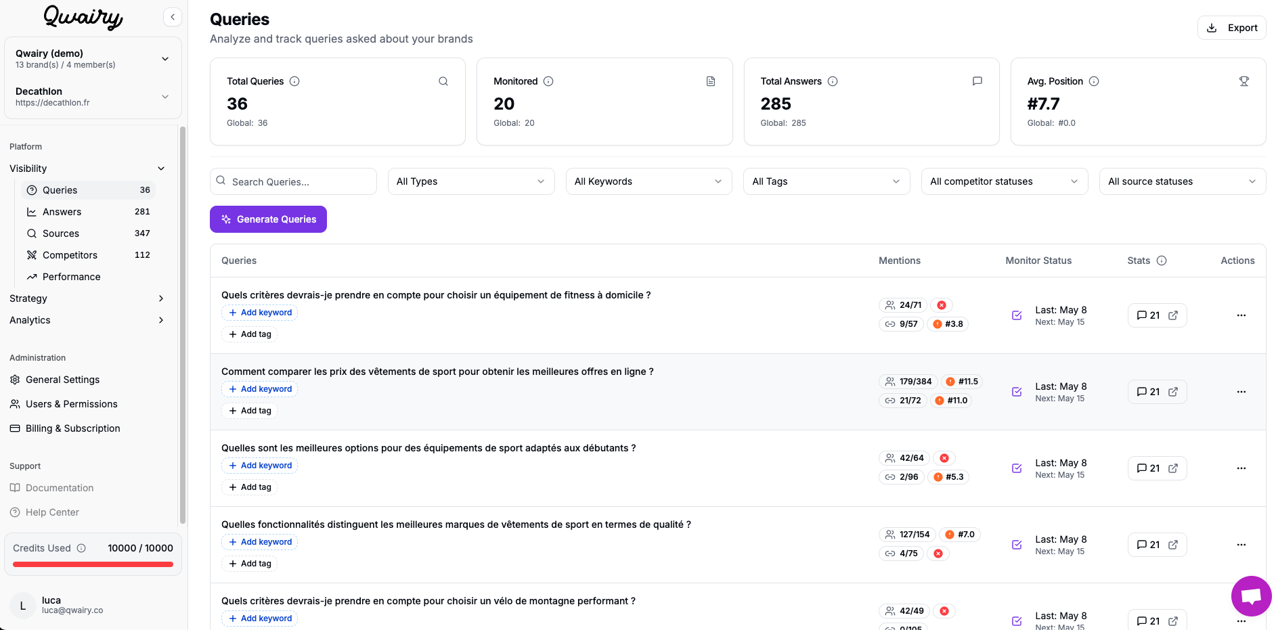Expand the Strategy section

[88, 298]
